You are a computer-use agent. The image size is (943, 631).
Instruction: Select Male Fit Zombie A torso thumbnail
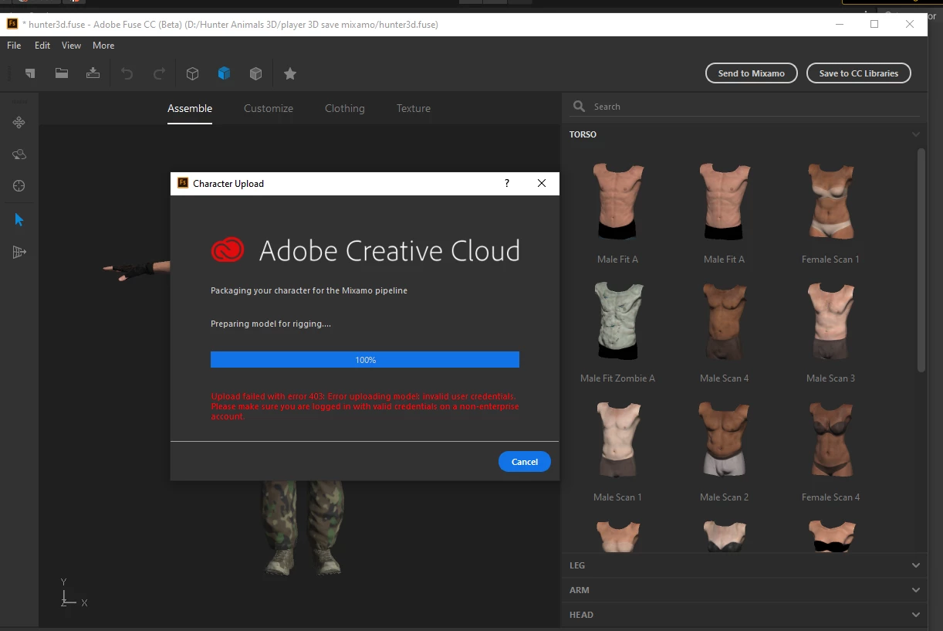pos(618,321)
